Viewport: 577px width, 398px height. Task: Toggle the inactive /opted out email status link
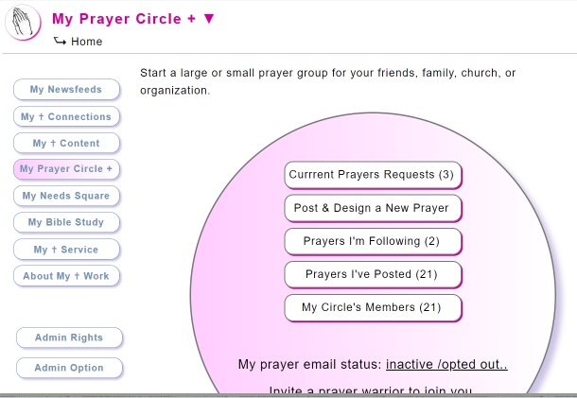[446, 365]
